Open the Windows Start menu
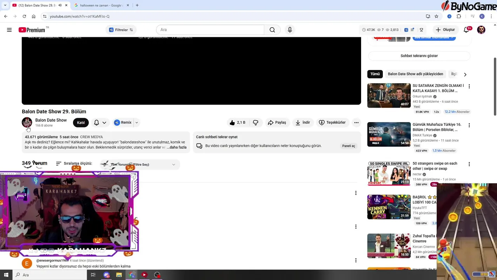 point(6,275)
